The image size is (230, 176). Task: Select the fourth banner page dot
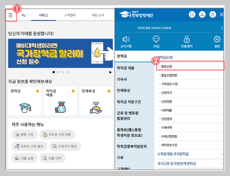tap(67, 72)
